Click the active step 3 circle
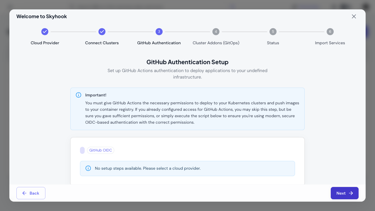This screenshot has width=375, height=211. pos(159,32)
